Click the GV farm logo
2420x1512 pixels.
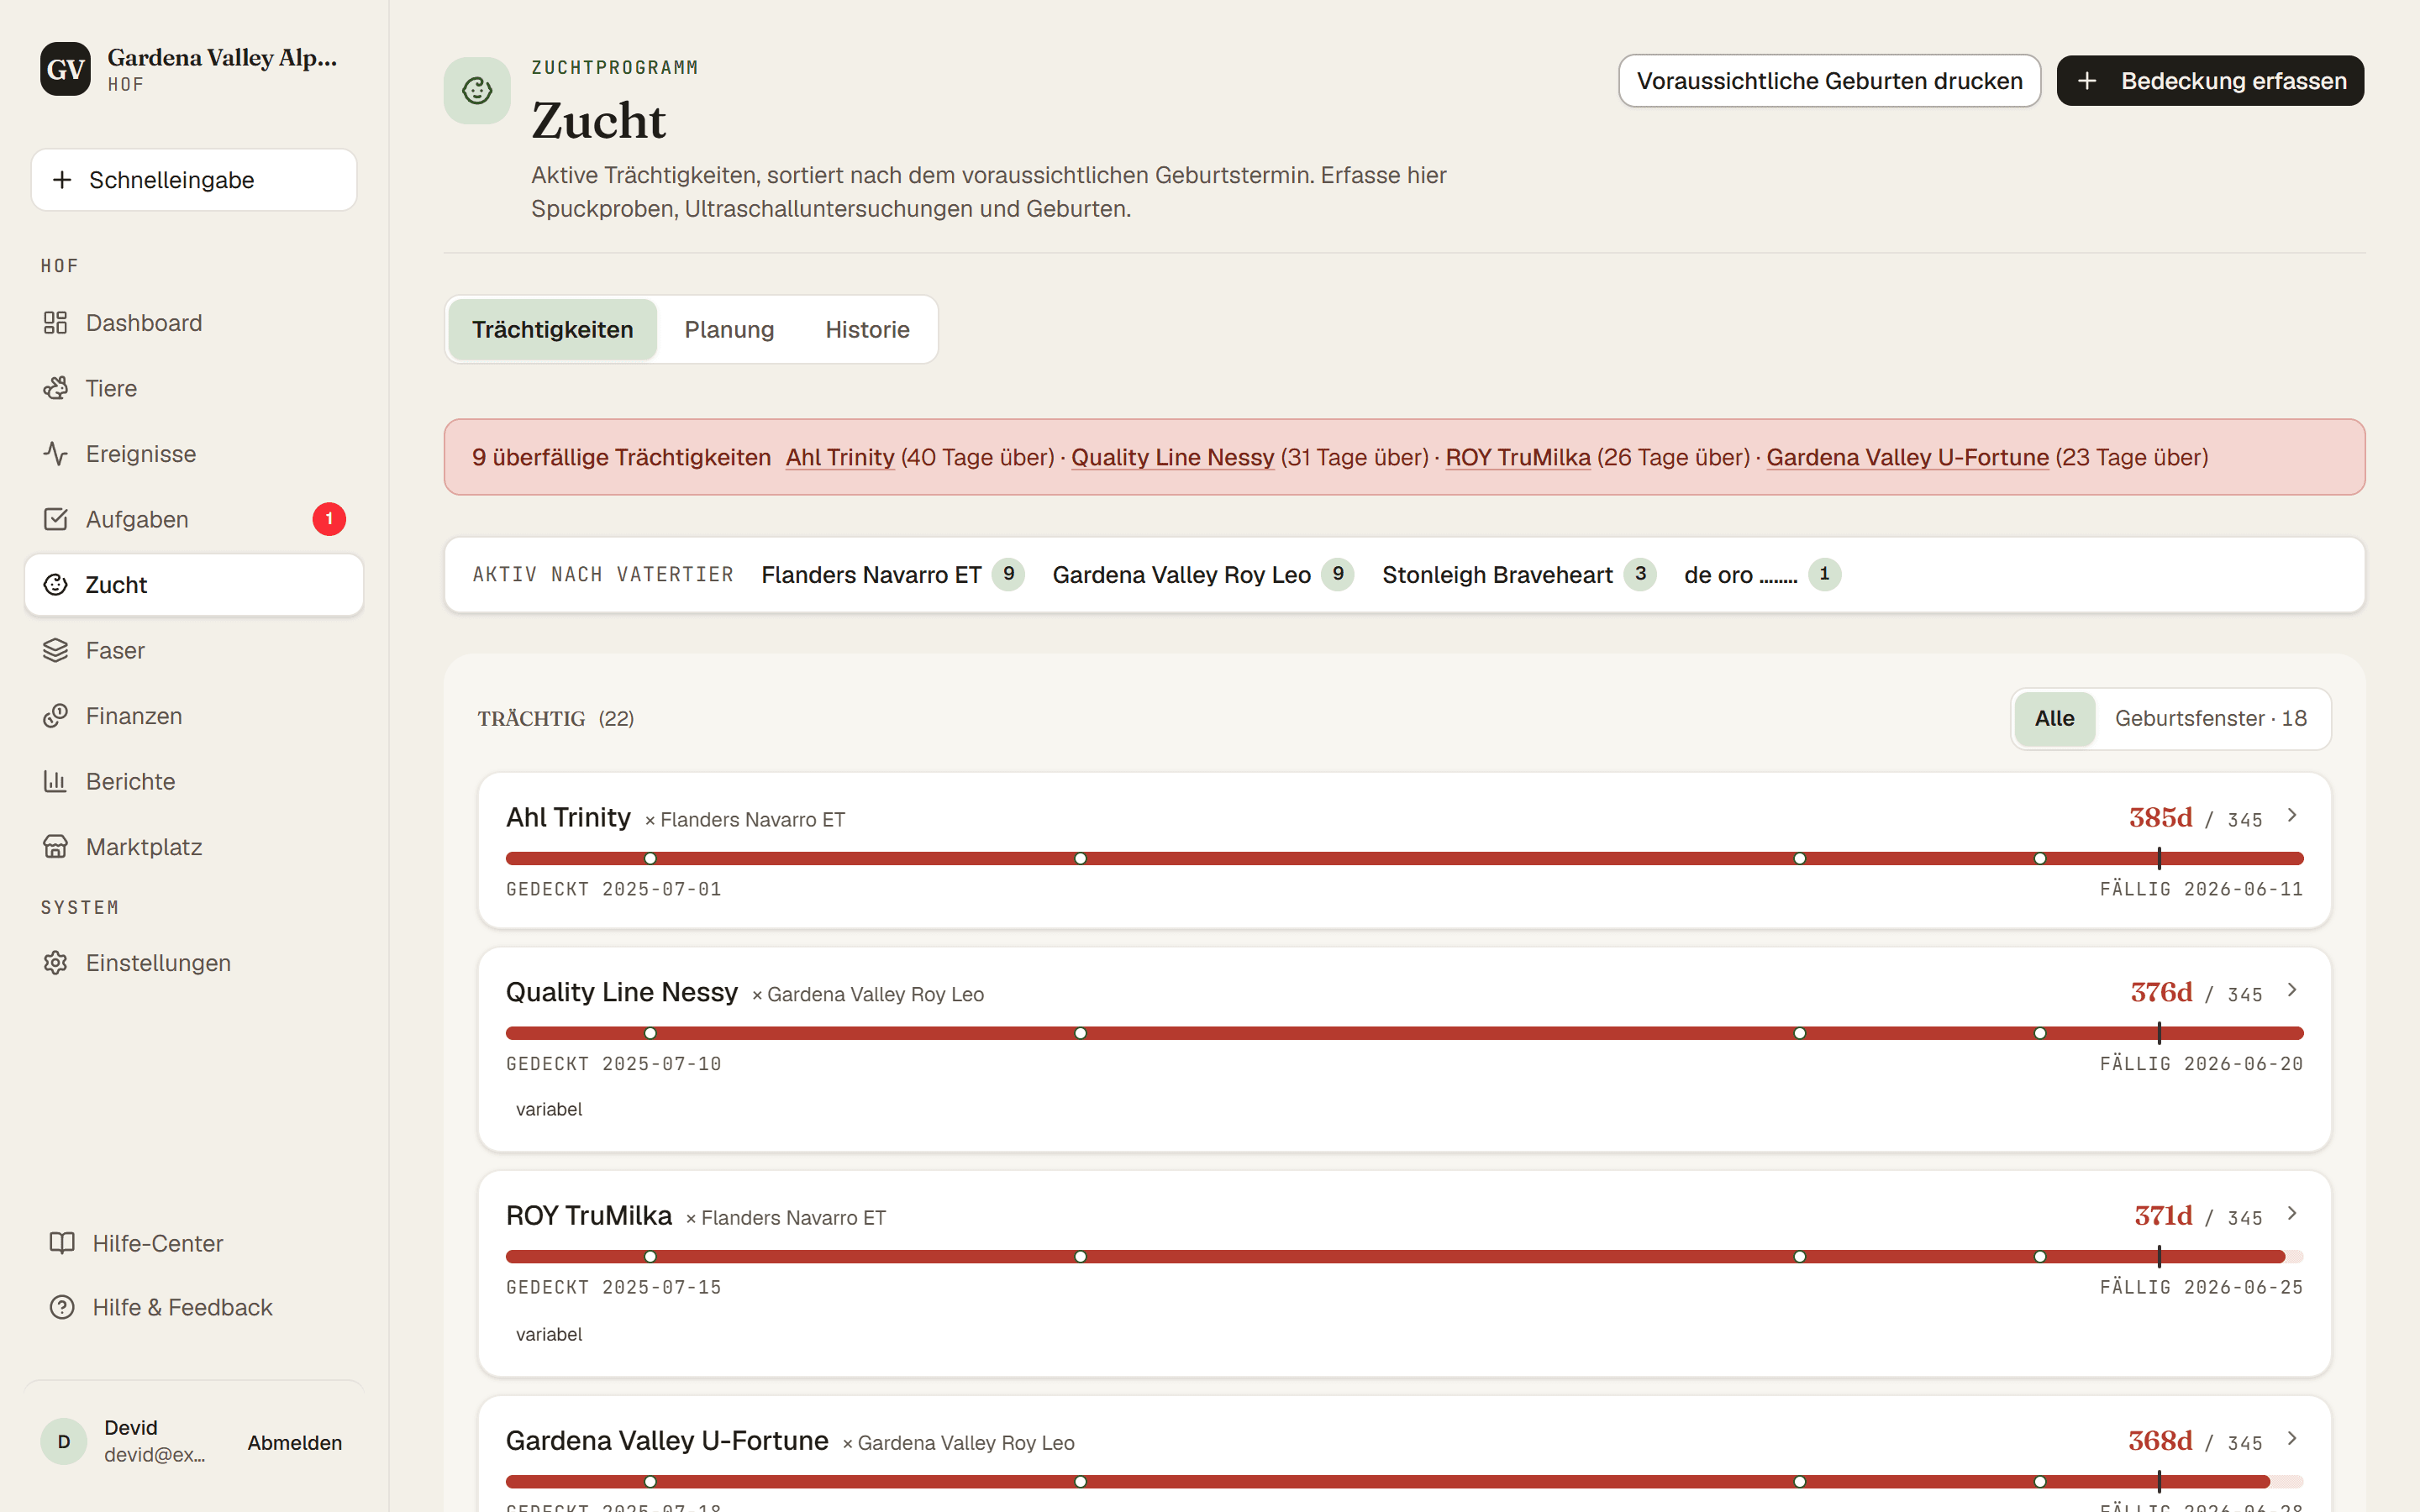tap(65, 69)
